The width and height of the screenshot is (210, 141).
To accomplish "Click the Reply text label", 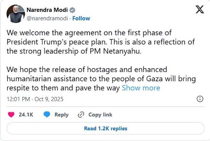I will (61, 115).
